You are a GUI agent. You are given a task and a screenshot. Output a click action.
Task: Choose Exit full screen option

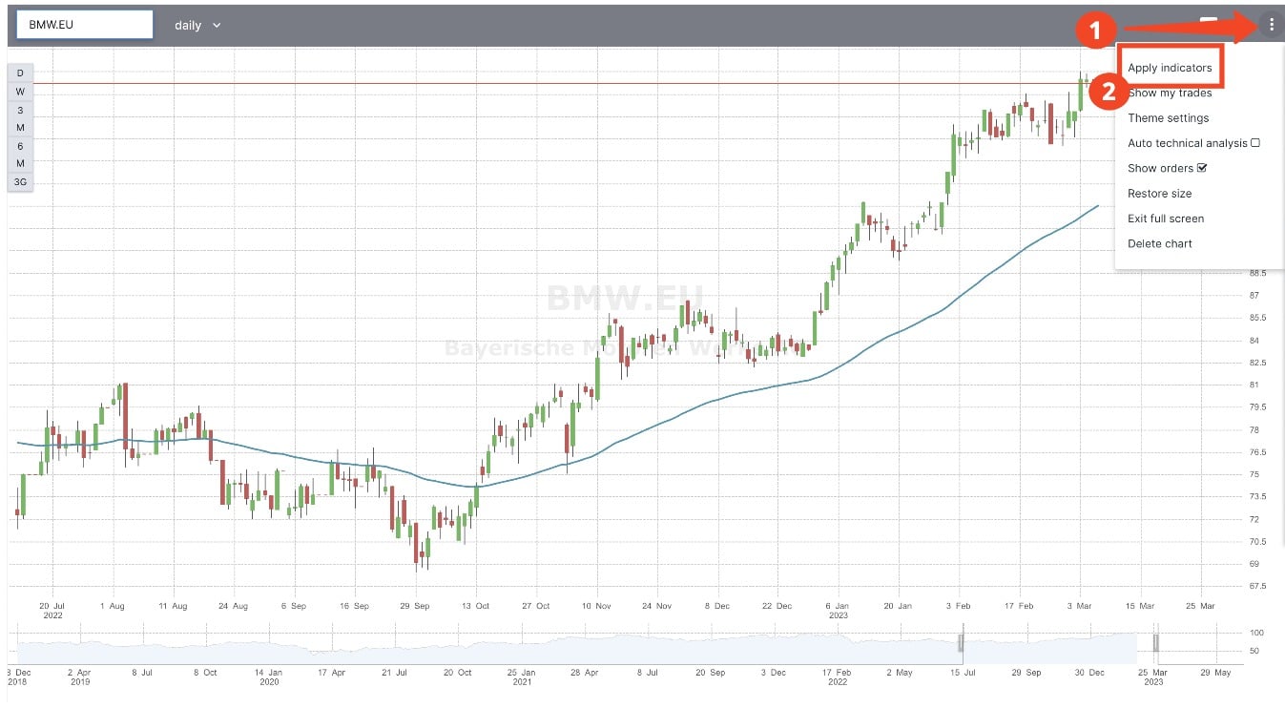click(1165, 219)
